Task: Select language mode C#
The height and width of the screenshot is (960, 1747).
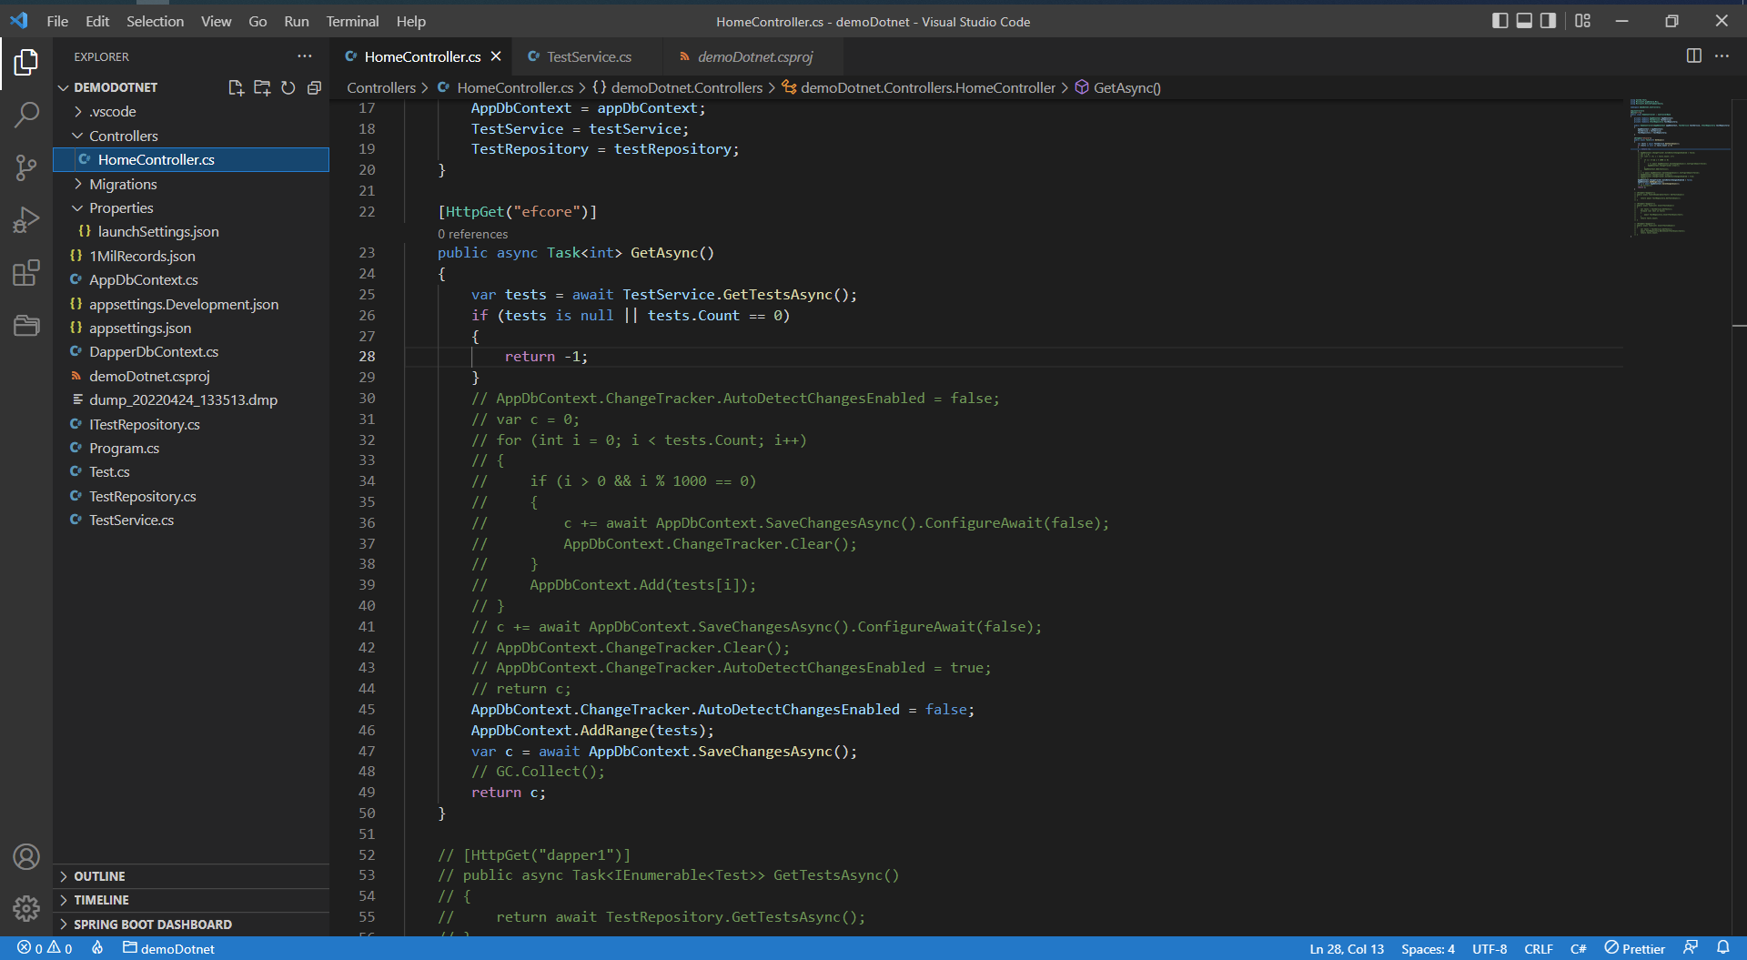Action: point(1579,948)
